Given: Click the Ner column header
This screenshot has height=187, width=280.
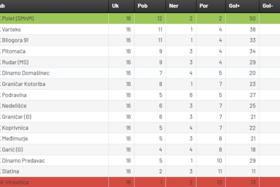Looking at the screenshot, I should [x=174, y=6].
